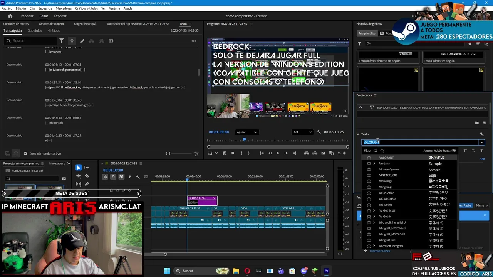The height and width of the screenshot is (277, 493).
Task: Expand the Verdana font family
Action: click(x=374, y=164)
